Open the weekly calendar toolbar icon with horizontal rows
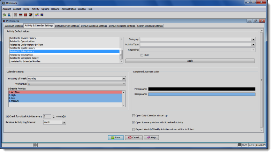273x154 pixels. (x=21, y=15)
